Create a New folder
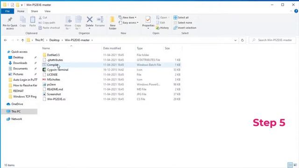The height and width of the screenshot is (168, 299). click(x=113, y=23)
